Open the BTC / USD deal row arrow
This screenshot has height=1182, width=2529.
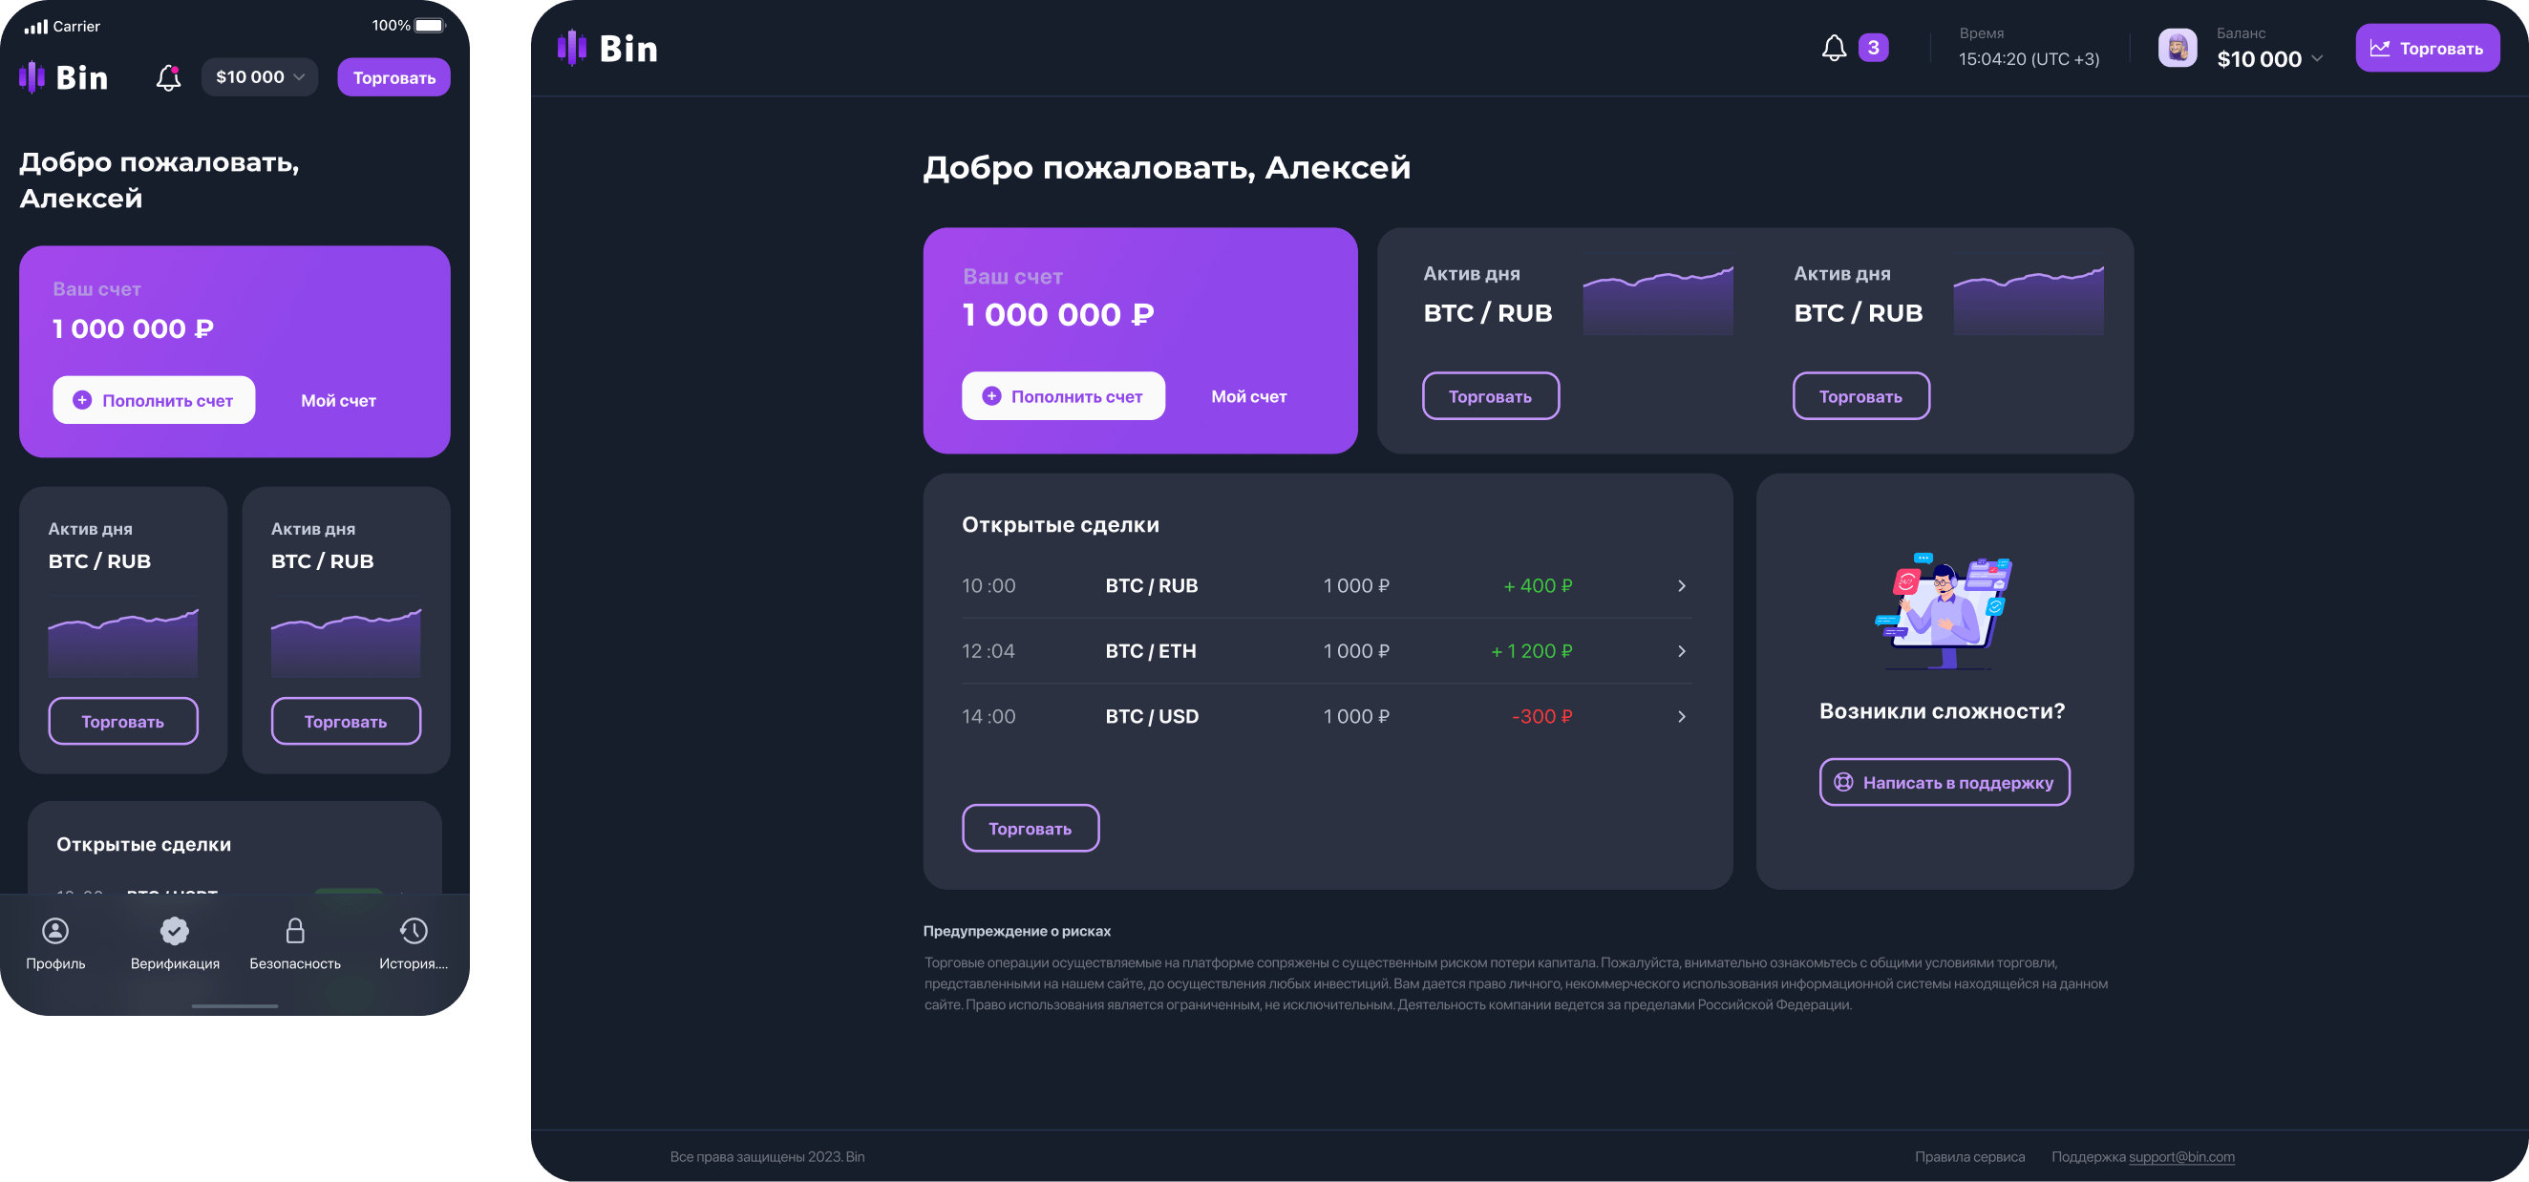pyautogui.click(x=1681, y=717)
